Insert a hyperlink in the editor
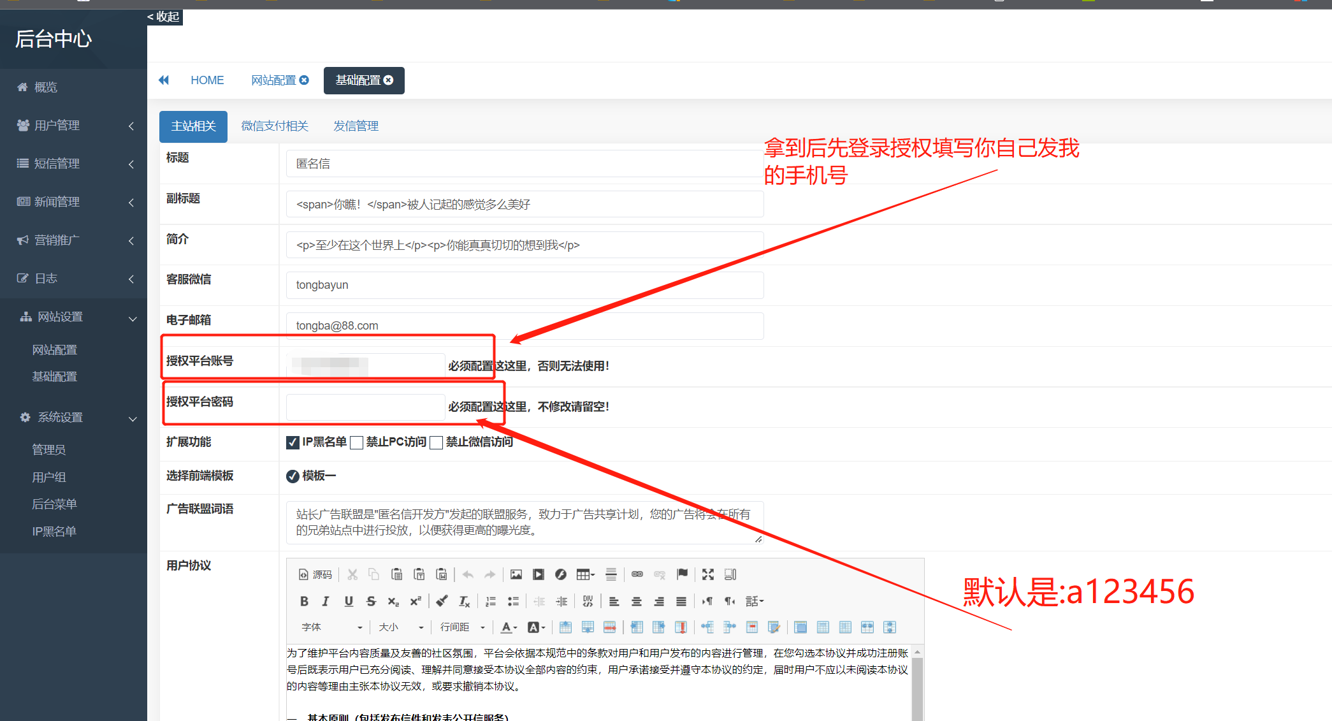Image resolution: width=1332 pixels, height=721 pixels. (x=637, y=574)
